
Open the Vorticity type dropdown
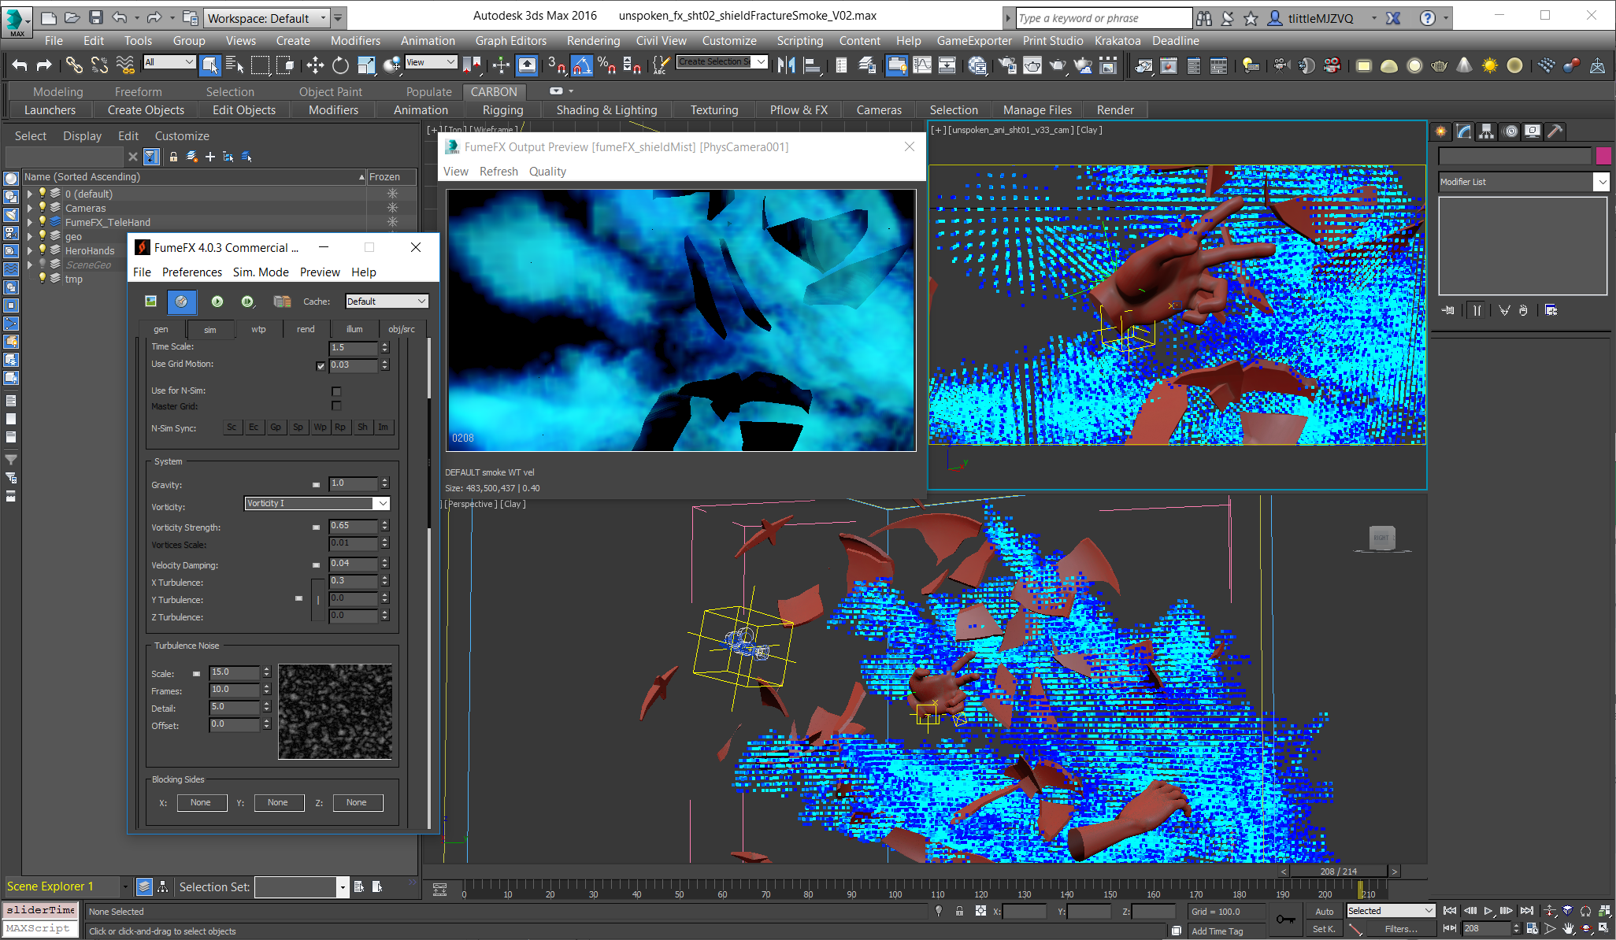tap(317, 503)
